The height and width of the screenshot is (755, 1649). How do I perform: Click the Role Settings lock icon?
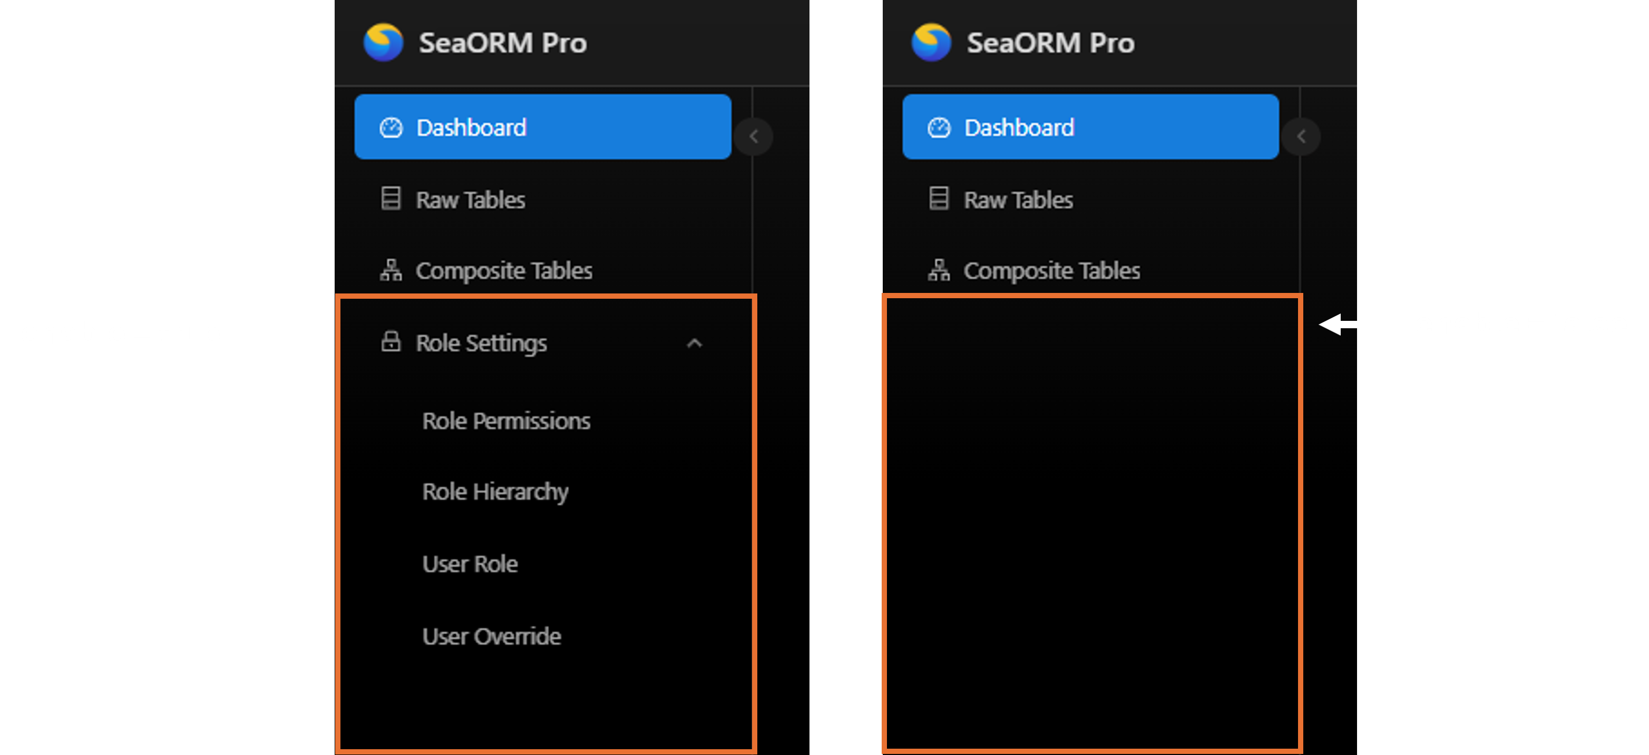[x=391, y=341]
